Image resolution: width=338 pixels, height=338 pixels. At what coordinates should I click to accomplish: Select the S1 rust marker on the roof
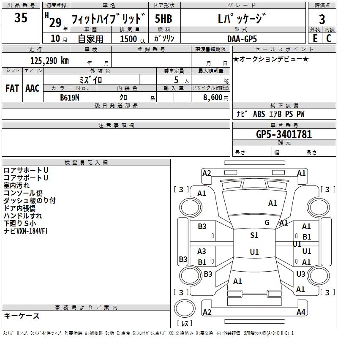[x=254, y=235]
